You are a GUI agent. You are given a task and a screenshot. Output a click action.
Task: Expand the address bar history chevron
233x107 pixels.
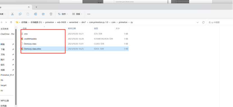pos(197,22)
